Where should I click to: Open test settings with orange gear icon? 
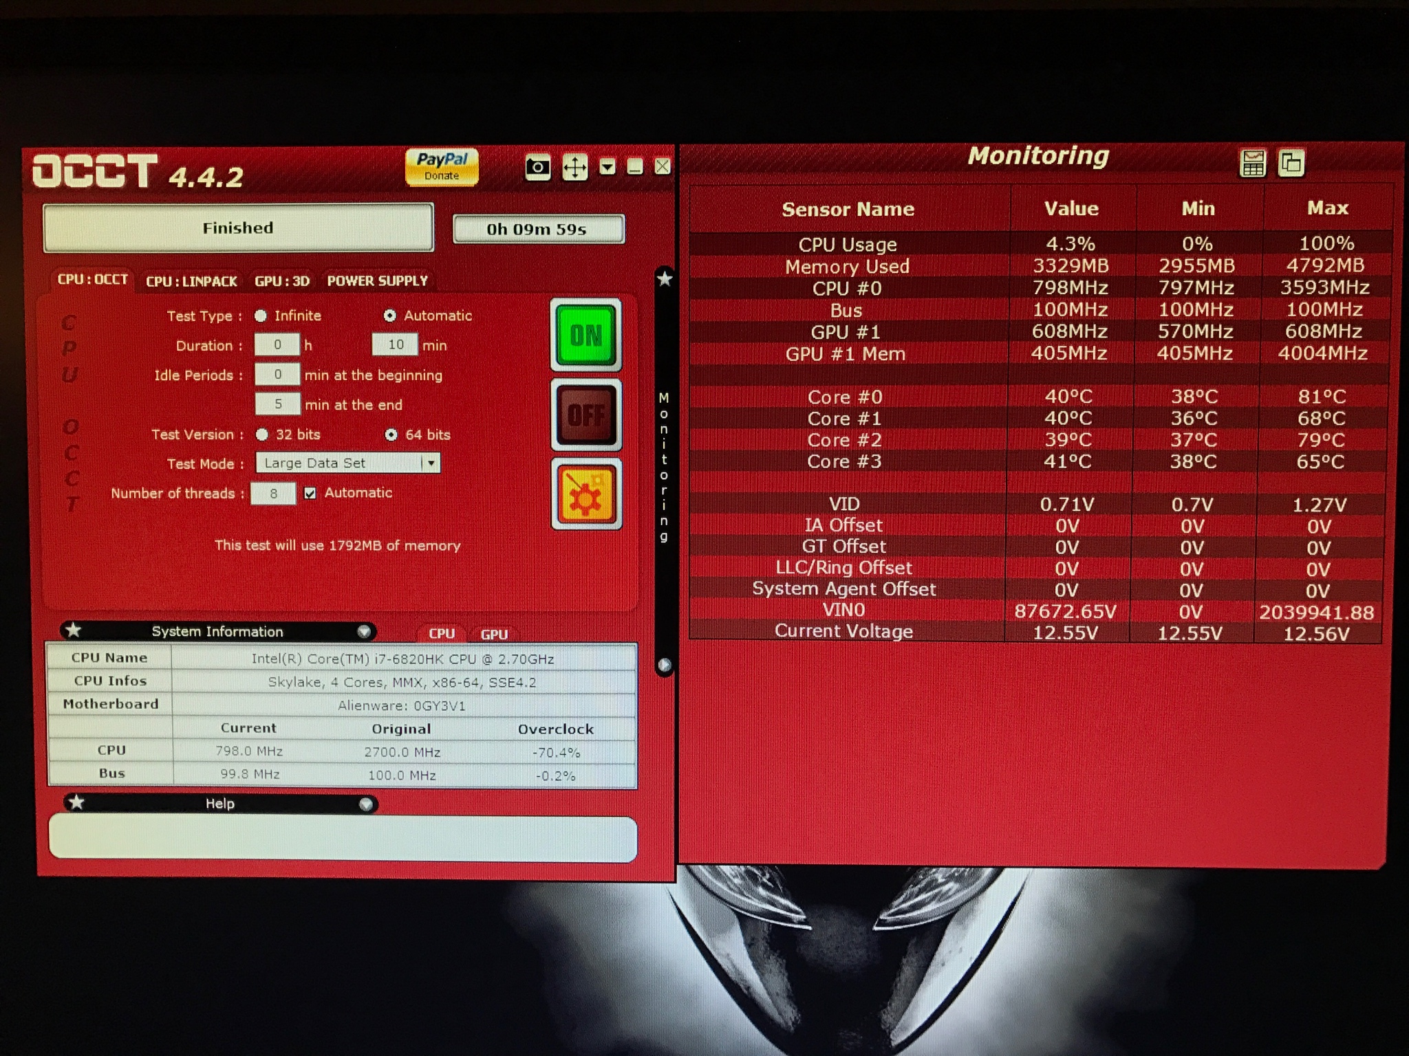click(586, 494)
